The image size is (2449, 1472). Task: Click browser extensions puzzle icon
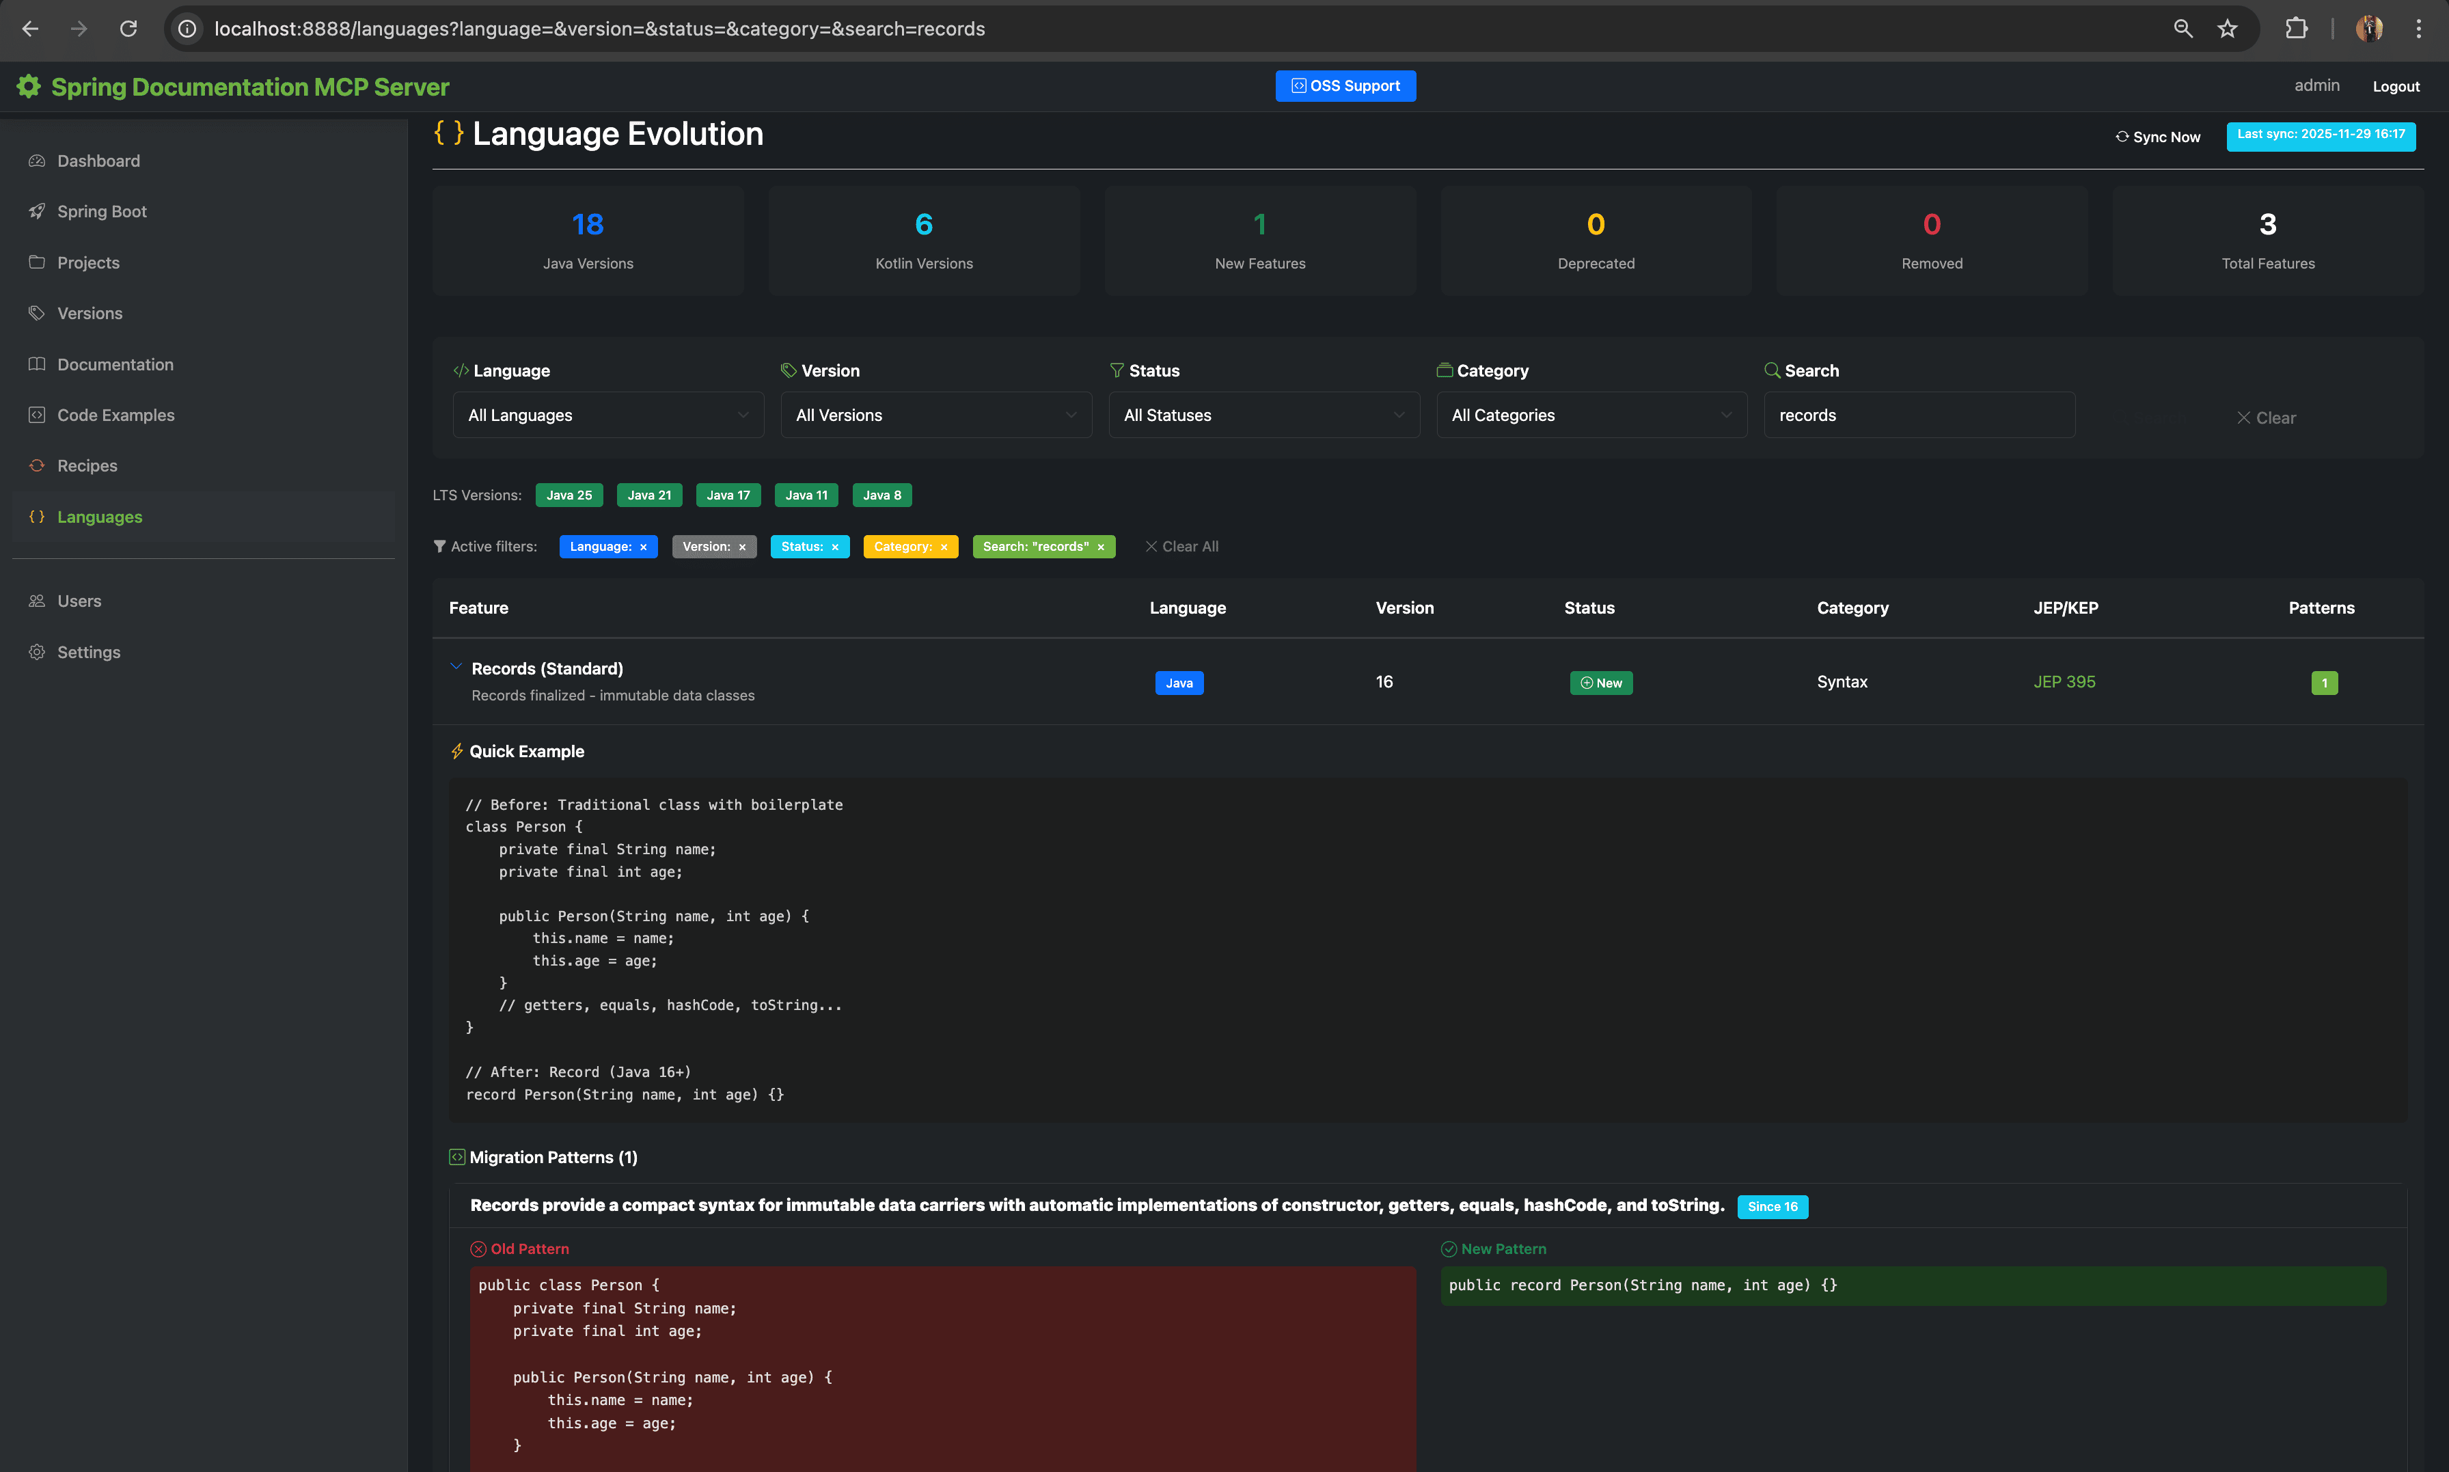[2297, 29]
